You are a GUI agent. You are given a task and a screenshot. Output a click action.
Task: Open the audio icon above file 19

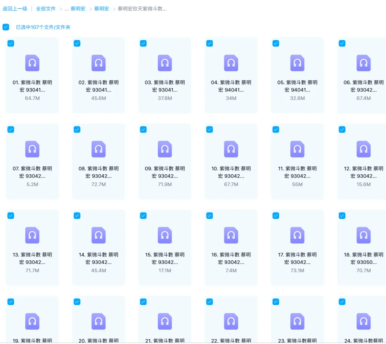tap(32, 321)
